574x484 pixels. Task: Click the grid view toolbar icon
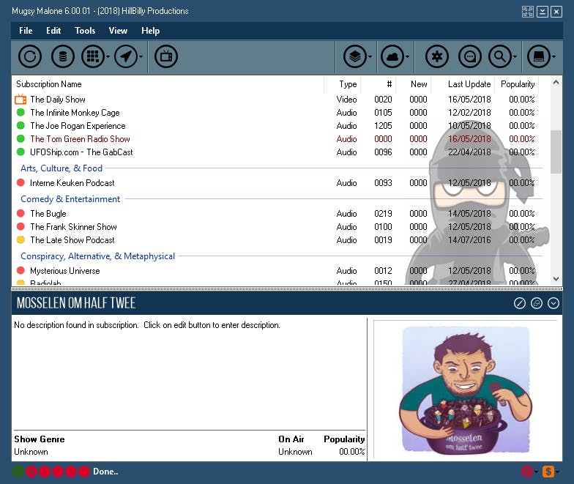point(92,56)
